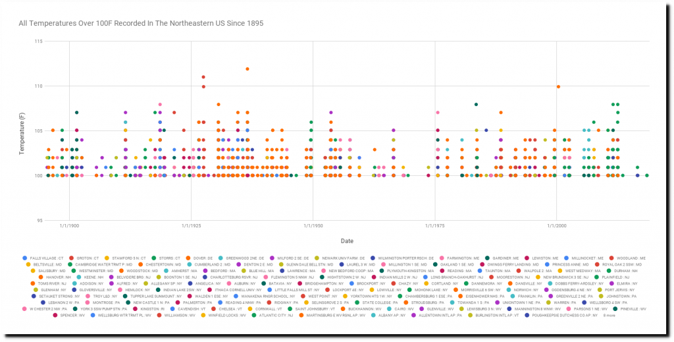
Task: Click the FALLS VILLAGE : CT legend marker
Action: click(x=24, y=258)
